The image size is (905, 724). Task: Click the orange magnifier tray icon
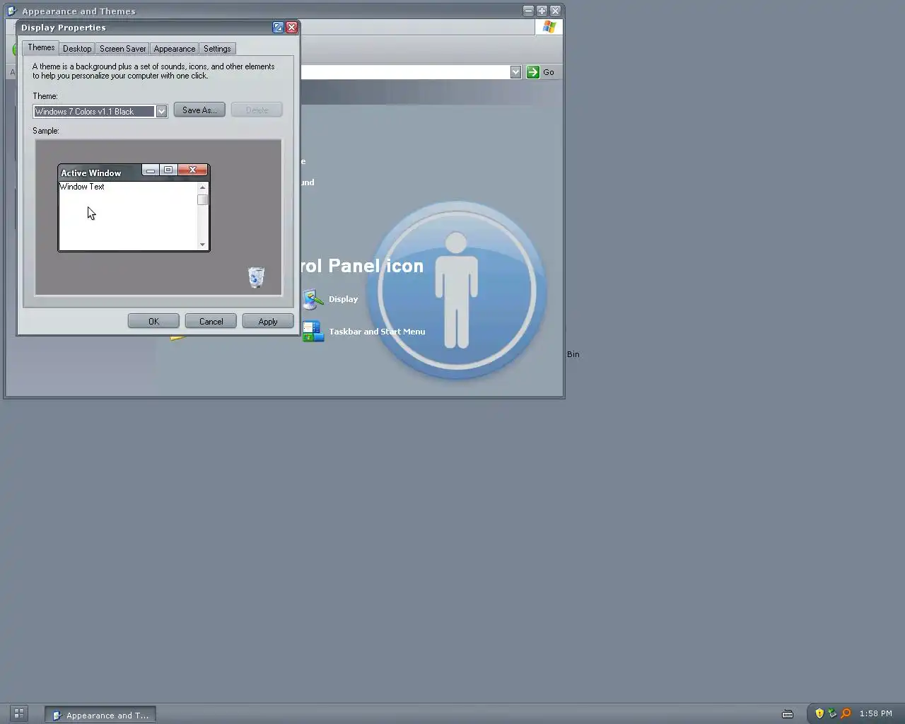click(846, 713)
